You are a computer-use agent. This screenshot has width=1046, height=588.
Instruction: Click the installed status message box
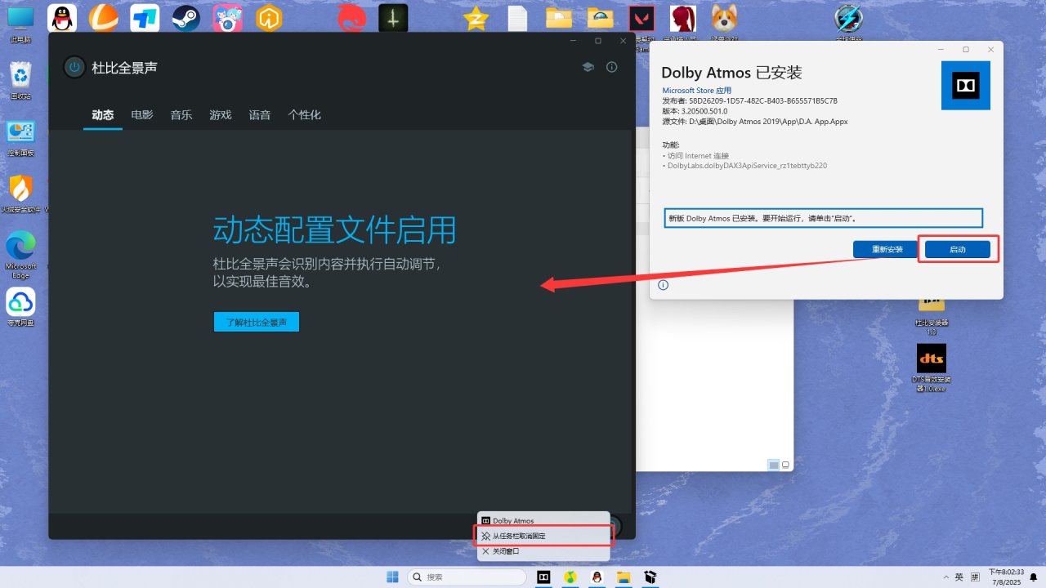824,218
